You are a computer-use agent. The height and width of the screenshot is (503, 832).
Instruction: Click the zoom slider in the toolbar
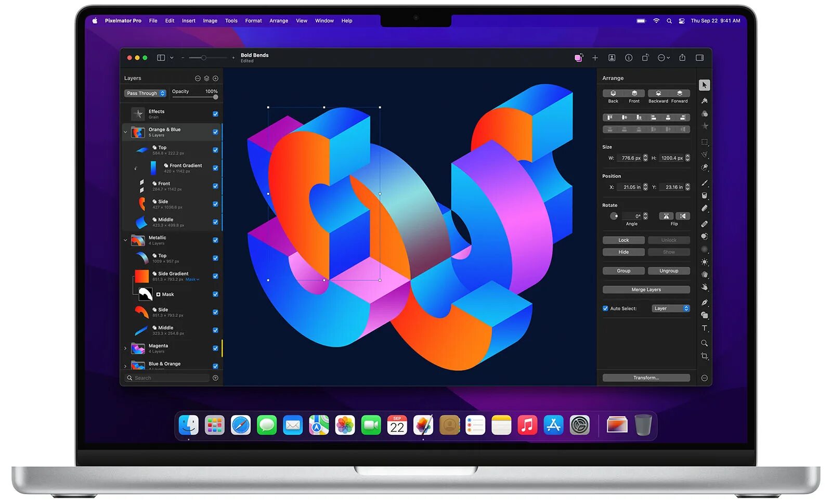[x=207, y=58]
